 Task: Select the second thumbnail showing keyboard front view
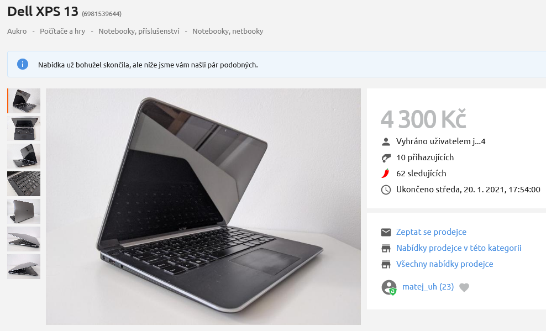click(x=24, y=128)
